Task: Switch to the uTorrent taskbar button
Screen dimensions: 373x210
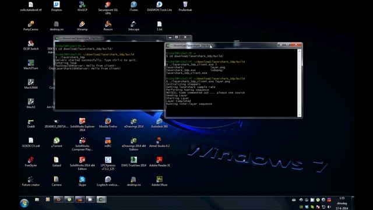Action: coord(69,199)
